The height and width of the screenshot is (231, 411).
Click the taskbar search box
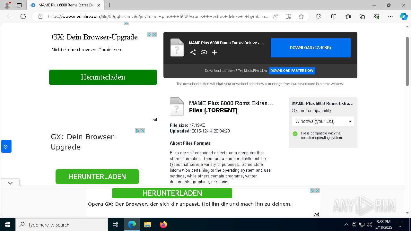pyautogui.click(x=62, y=225)
